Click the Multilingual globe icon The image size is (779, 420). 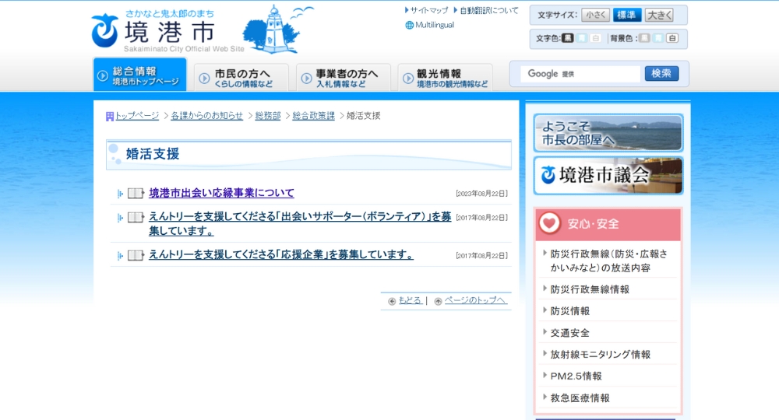pyautogui.click(x=410, y=26)
